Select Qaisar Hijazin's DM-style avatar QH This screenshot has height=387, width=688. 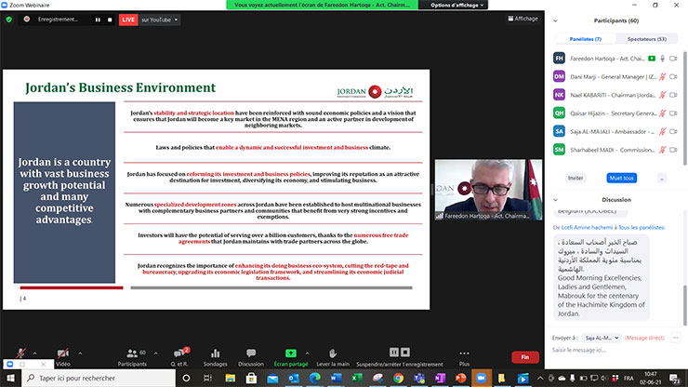pyautogui.click(x=559, y=113)
